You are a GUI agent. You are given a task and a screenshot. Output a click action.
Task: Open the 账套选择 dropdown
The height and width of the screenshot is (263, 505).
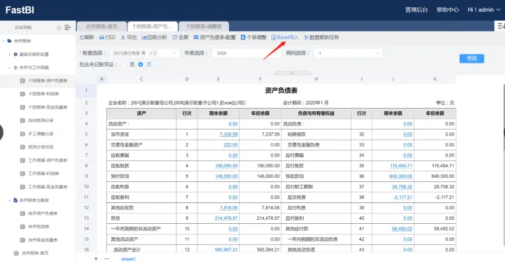145,53
